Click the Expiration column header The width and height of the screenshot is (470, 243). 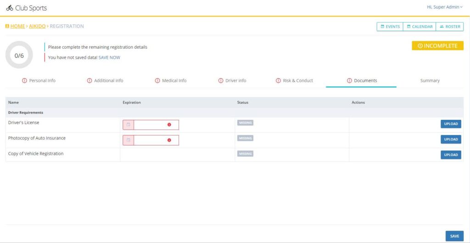pyautogui.click(x=132, y=102)
